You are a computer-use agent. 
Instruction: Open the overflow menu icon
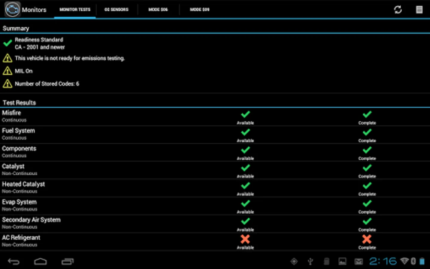point(419,10)
